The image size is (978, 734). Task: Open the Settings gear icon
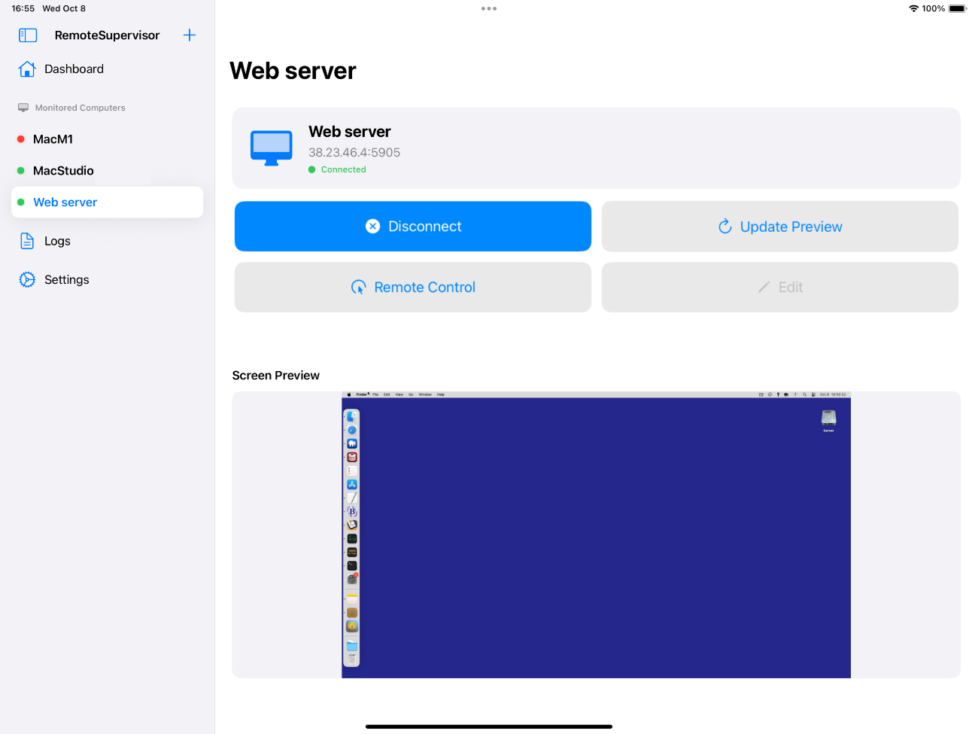(x=27, y=280)
